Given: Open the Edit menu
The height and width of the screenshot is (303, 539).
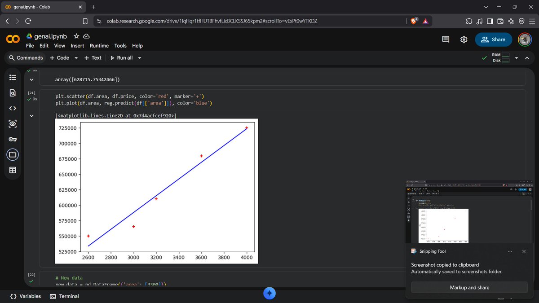Looking at the screenshot, I should click(x=44, y=46).
